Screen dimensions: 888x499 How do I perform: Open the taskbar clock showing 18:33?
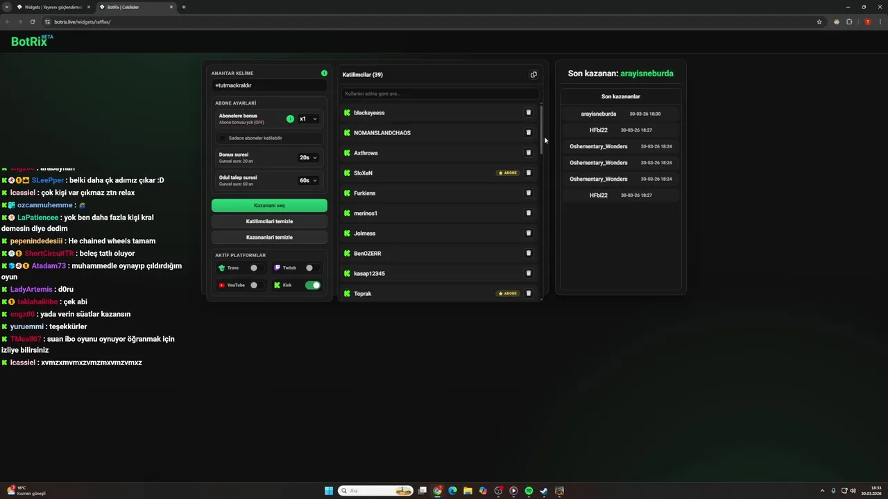click(x=871, y=491)
